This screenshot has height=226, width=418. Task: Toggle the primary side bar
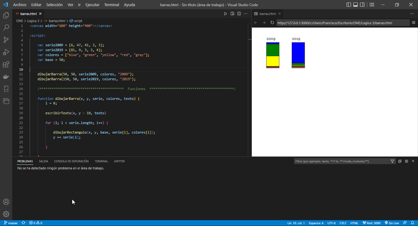(x=349, y=5)
